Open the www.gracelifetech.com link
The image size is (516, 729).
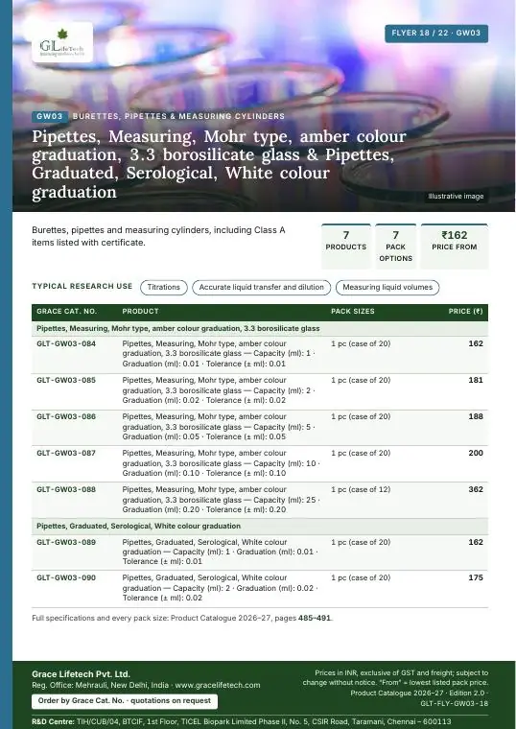(218, 685)
